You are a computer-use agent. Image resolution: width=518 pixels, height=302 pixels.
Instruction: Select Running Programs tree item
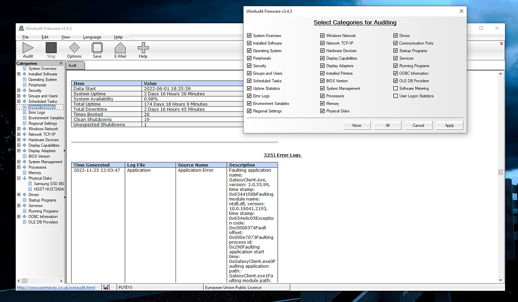[43, 211]
